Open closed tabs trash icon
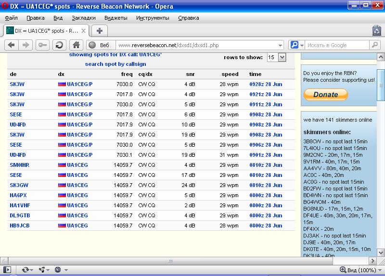 [377, 30]
